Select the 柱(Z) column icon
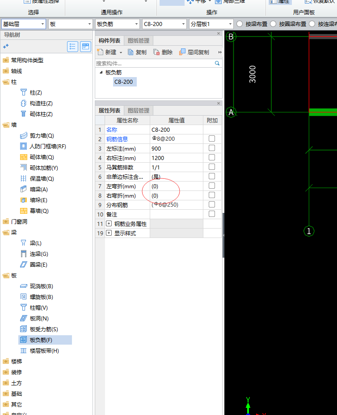337x415 pixels. 24,92
